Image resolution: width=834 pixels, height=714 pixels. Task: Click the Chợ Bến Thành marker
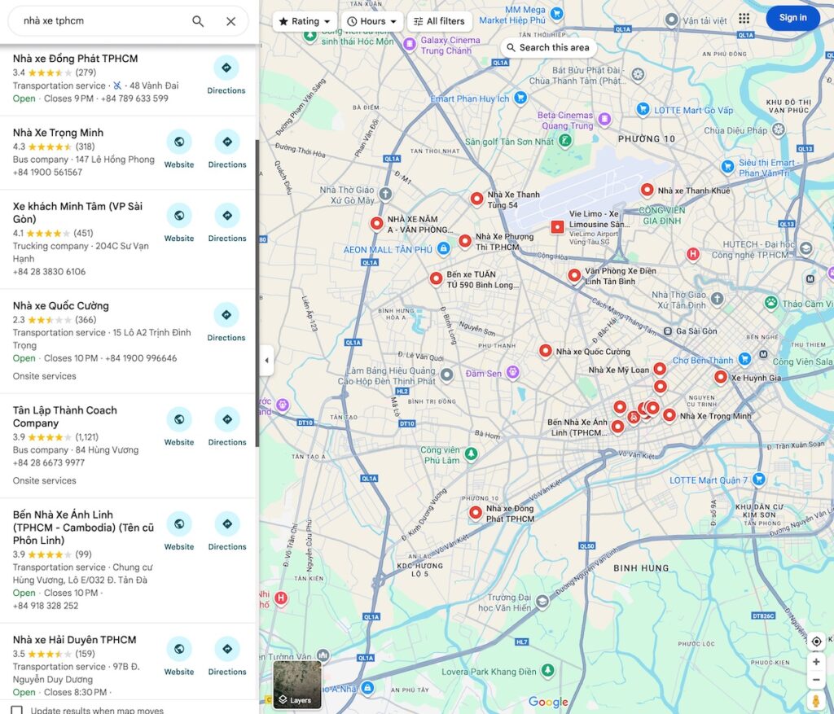click(x=744, y=359)
